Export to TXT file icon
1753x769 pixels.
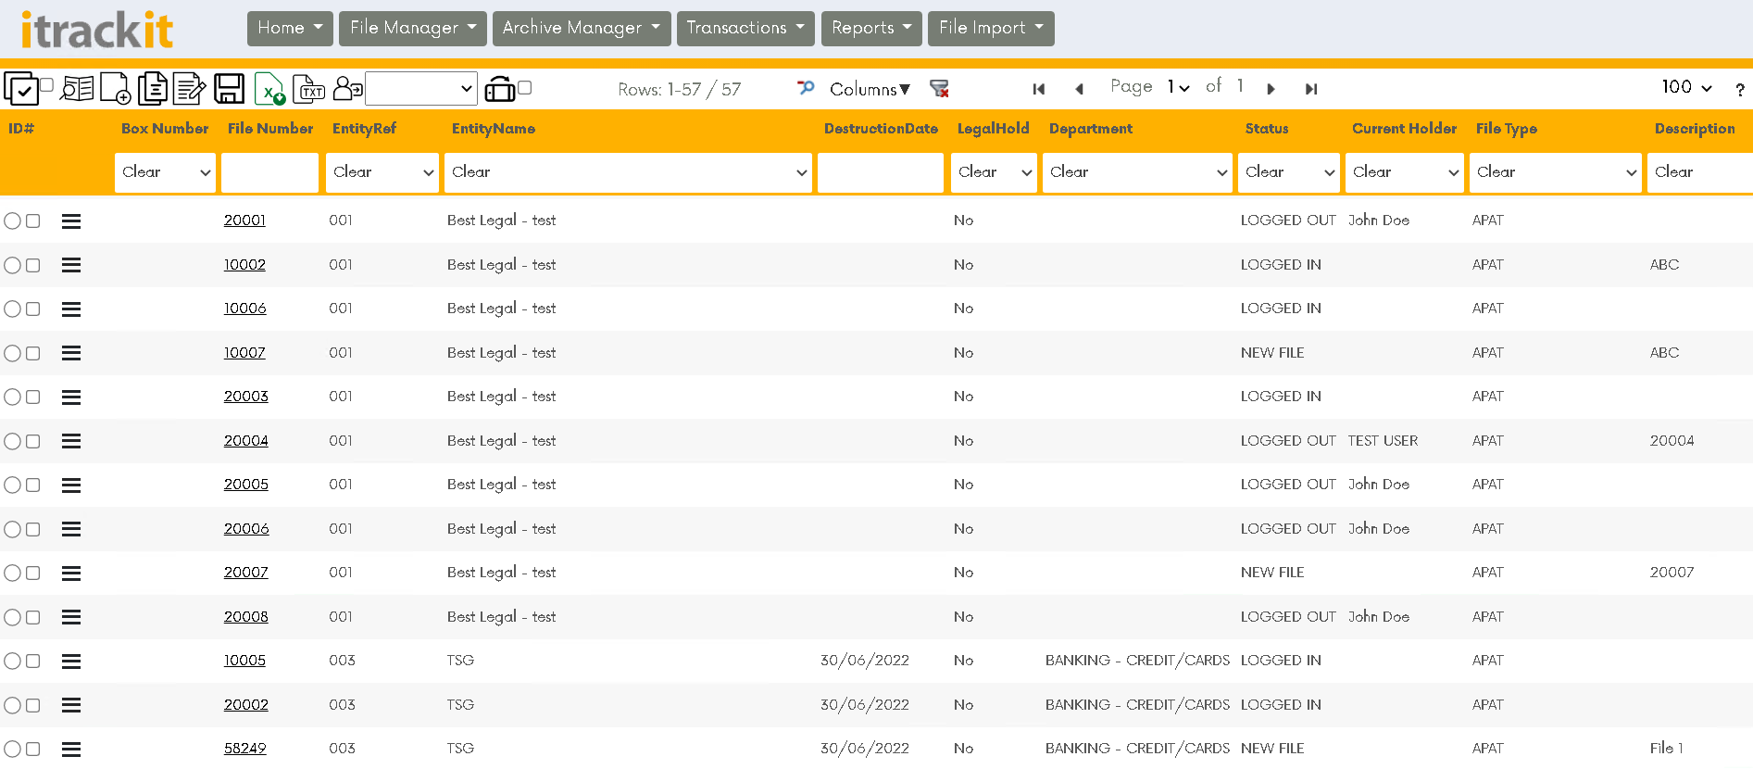pyautogui.click(x=308, y=89)
